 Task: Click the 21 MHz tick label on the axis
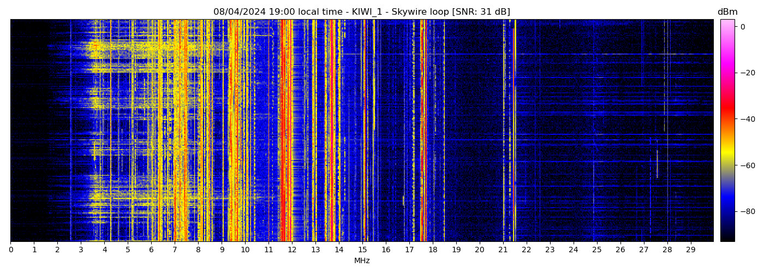pyautogui.click(x=503, y=250)
